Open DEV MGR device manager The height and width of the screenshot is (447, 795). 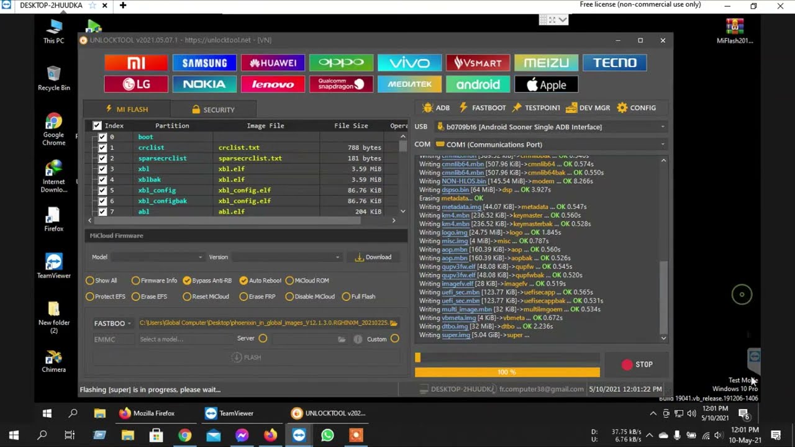click(588, 108)
